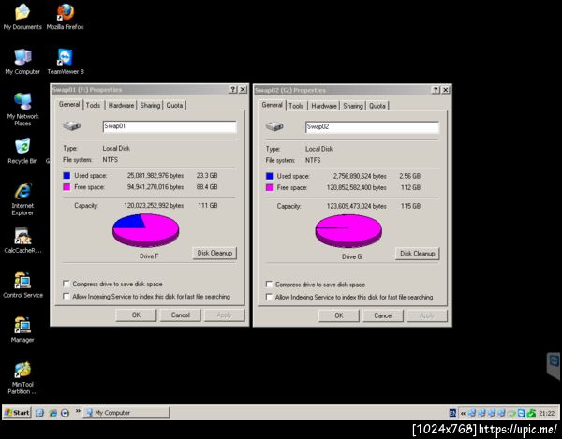Click the Swap01 capacity value 111 GB
562x439 pixels.
click(x=208, y=206)
